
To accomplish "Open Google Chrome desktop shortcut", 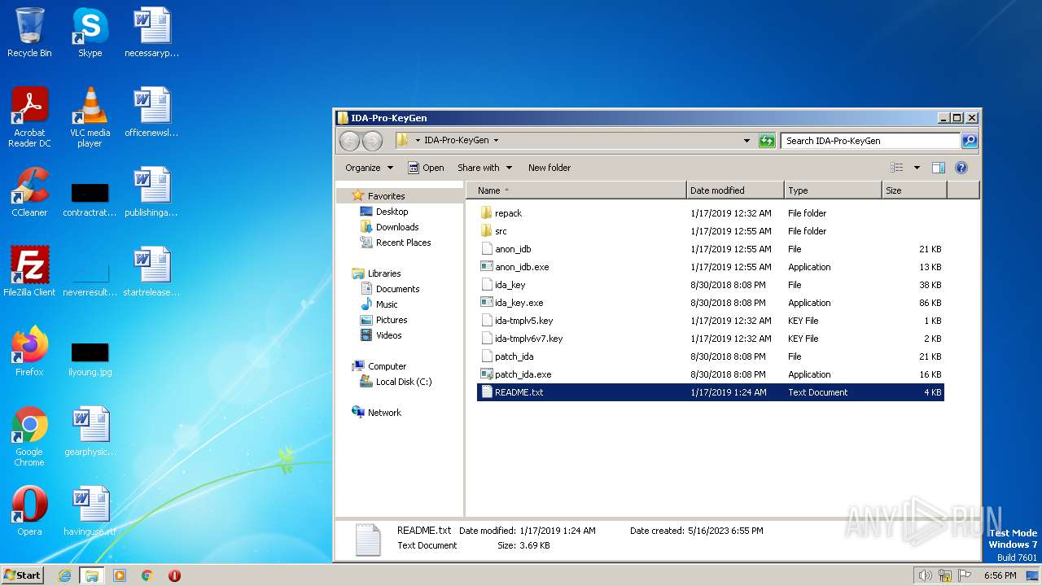I will (x=29, y=436).
